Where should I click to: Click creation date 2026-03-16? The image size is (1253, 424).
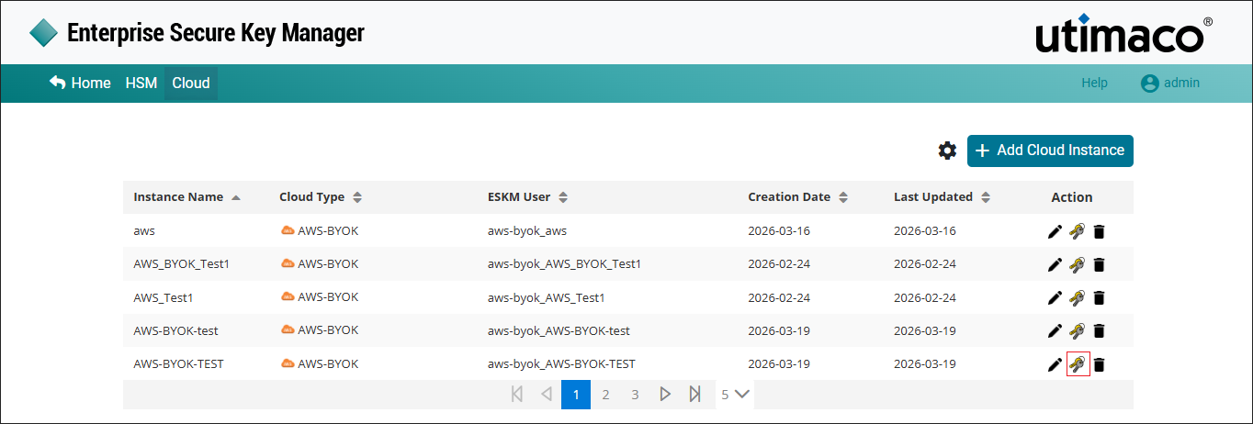point(779,231)
